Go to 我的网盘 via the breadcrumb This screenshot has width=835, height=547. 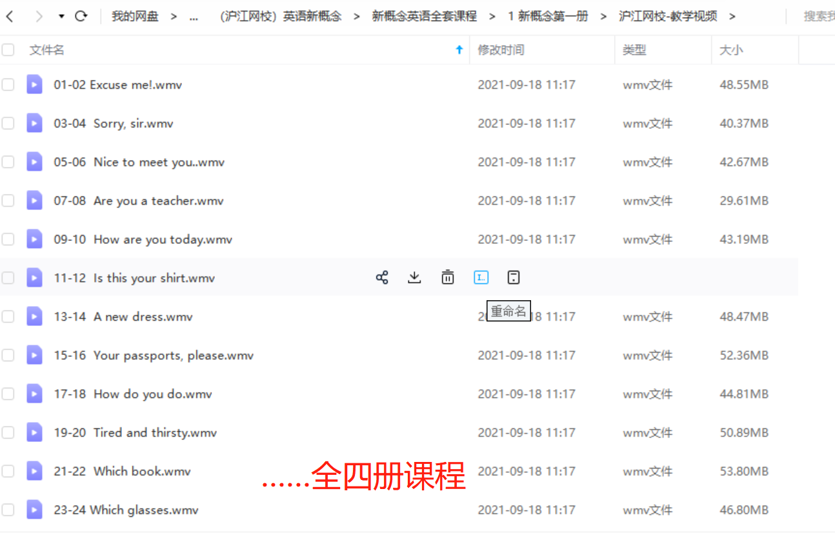136,15
